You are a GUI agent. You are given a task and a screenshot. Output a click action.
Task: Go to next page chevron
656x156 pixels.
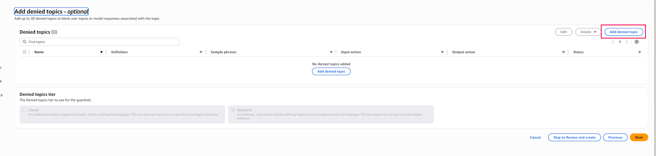coord(627,42)
